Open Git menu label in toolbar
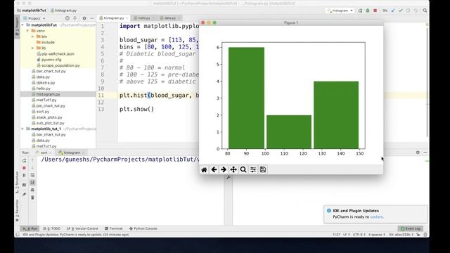This screenshot has width=450, height=253. (385, 11)
